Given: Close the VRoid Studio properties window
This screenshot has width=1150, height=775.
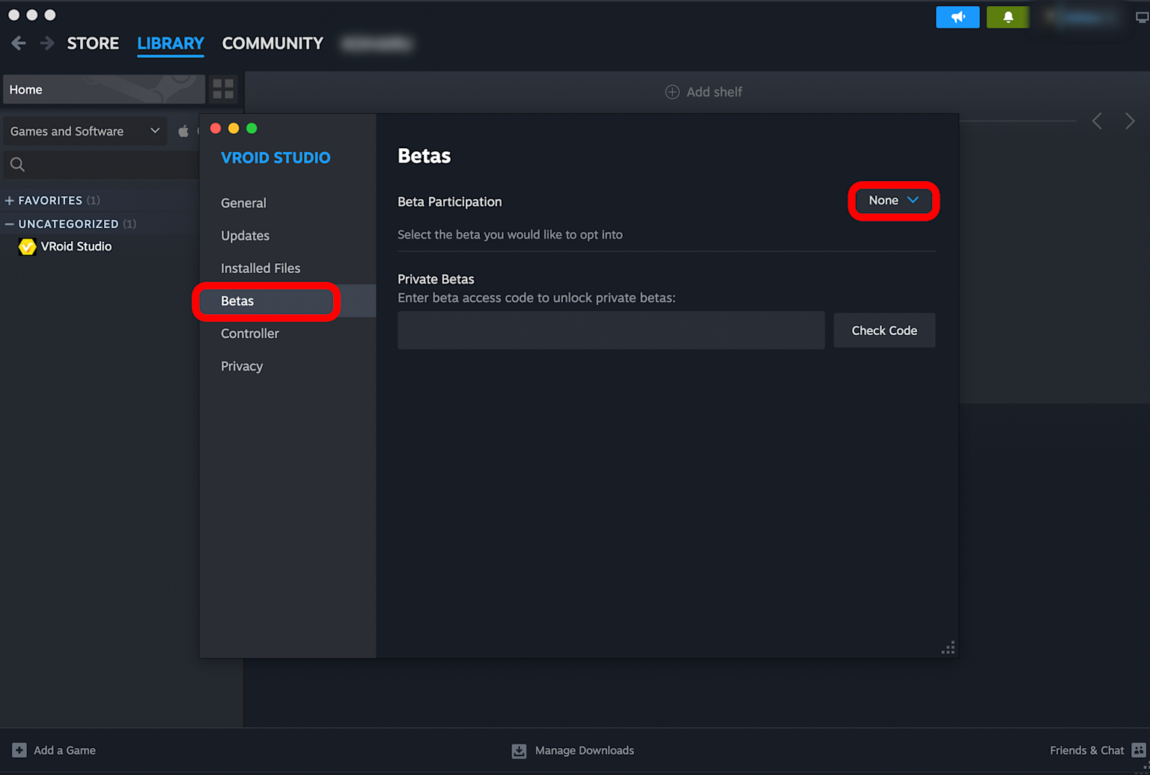Looking at the screenshot, I should coord(216,129).
